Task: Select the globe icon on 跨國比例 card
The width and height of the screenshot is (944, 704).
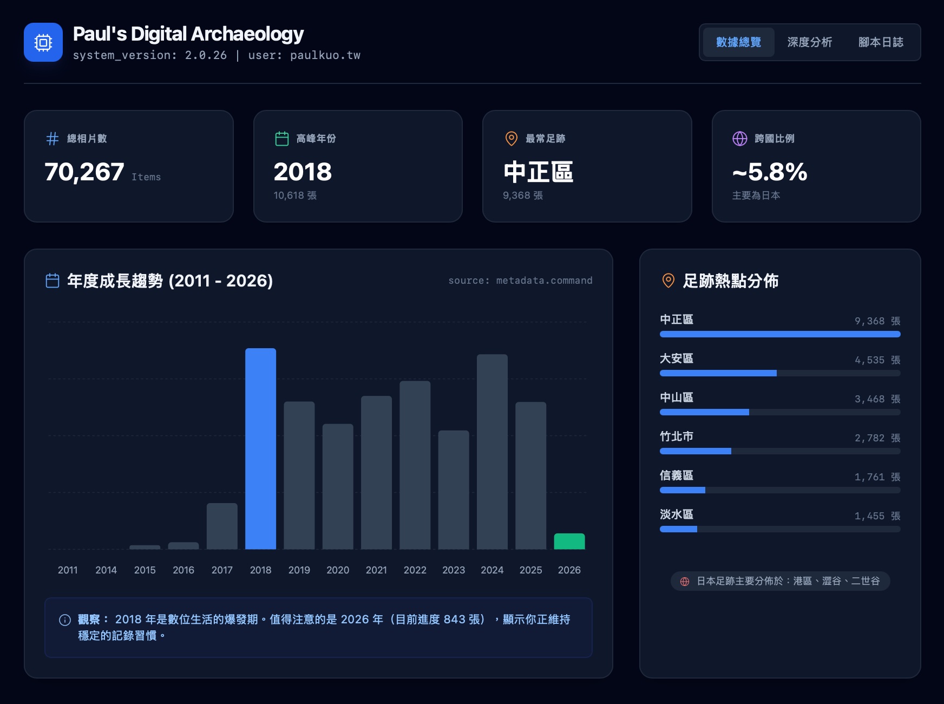Action: pos(740,139)
